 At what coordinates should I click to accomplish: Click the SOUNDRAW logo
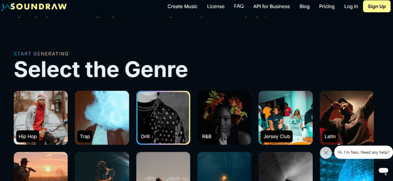pyautogui.click(x=34, y=7)
